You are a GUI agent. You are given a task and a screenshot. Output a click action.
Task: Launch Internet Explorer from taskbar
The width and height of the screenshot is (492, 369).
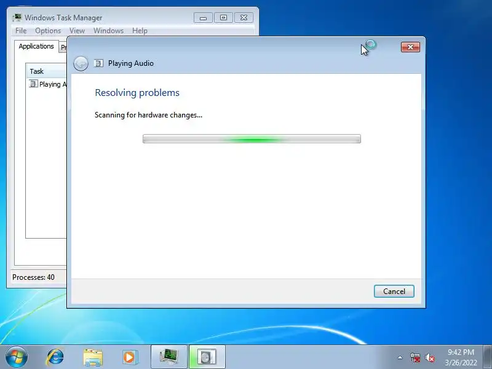(55, 357)
